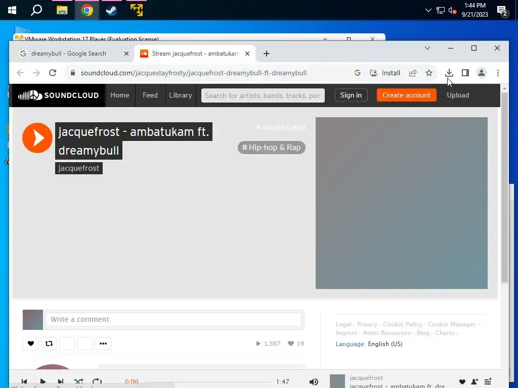Image resolution: width=518 pixels, height=388 pixels.
Task: Click the Create account button
Action: [406, 95]
